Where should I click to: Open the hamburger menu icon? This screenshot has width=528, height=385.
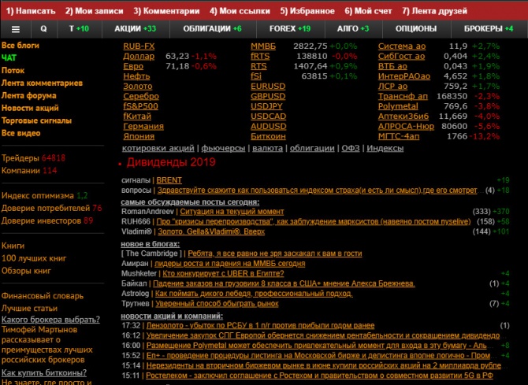pos(16,29)
